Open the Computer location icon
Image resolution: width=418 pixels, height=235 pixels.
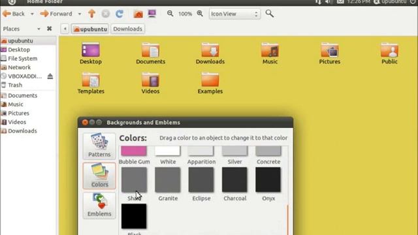152,14
